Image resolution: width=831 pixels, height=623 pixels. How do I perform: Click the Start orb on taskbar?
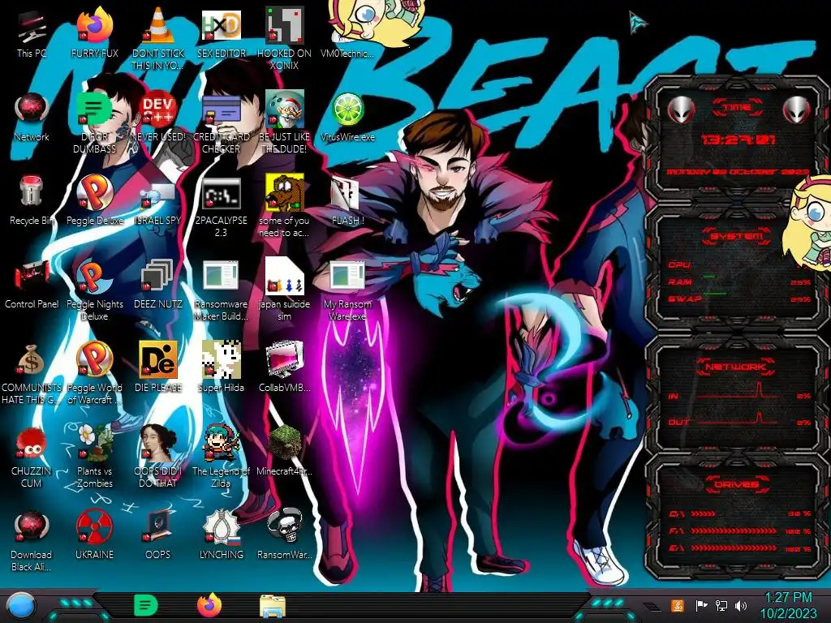[x=20, y=607]
